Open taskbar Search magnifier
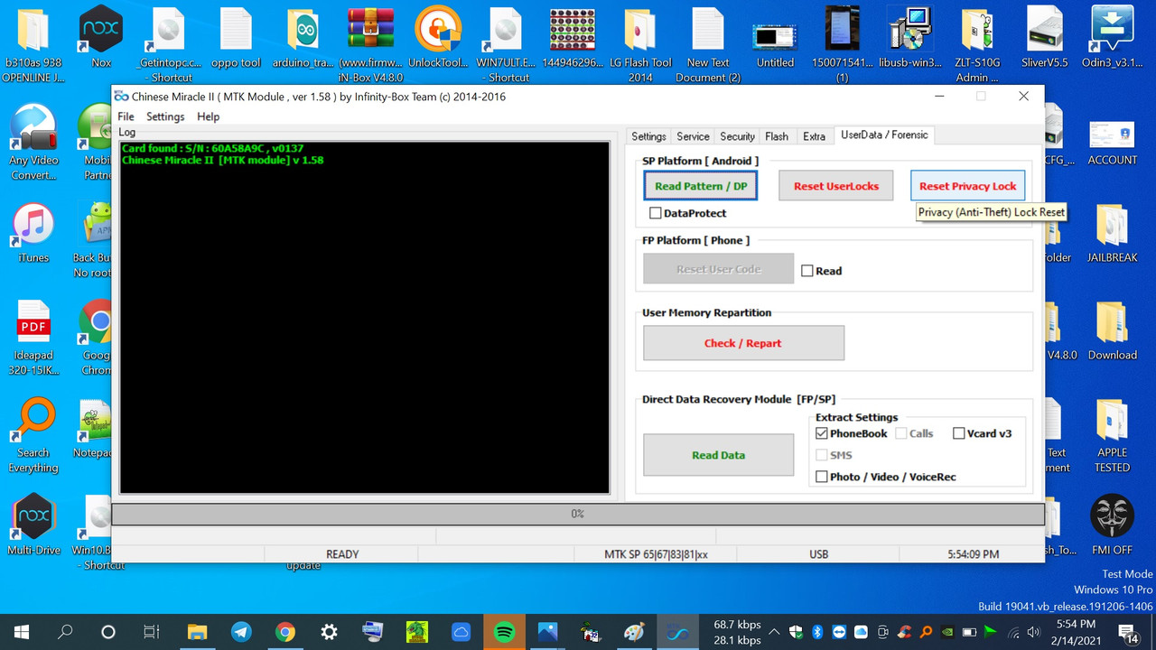 65,632
